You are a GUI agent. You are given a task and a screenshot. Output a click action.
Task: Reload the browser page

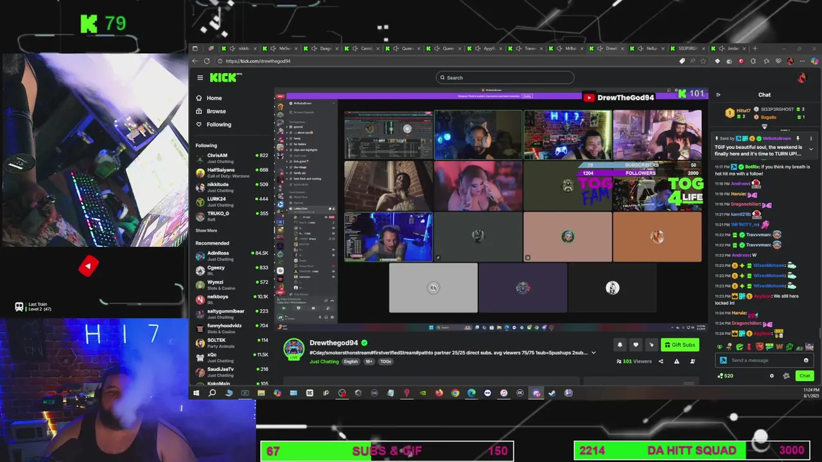click(207, 61)
